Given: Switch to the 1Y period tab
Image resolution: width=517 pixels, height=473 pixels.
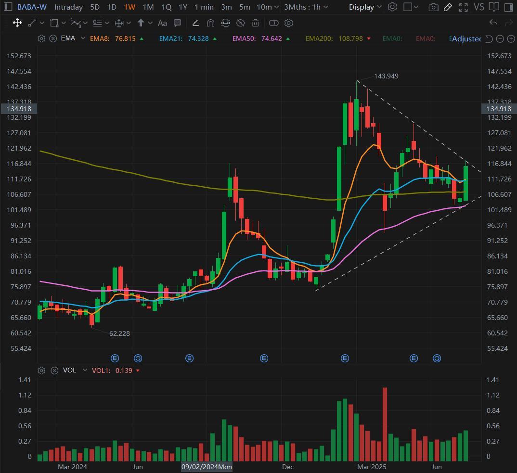Looking at the screenshot, I should [183, 7].
